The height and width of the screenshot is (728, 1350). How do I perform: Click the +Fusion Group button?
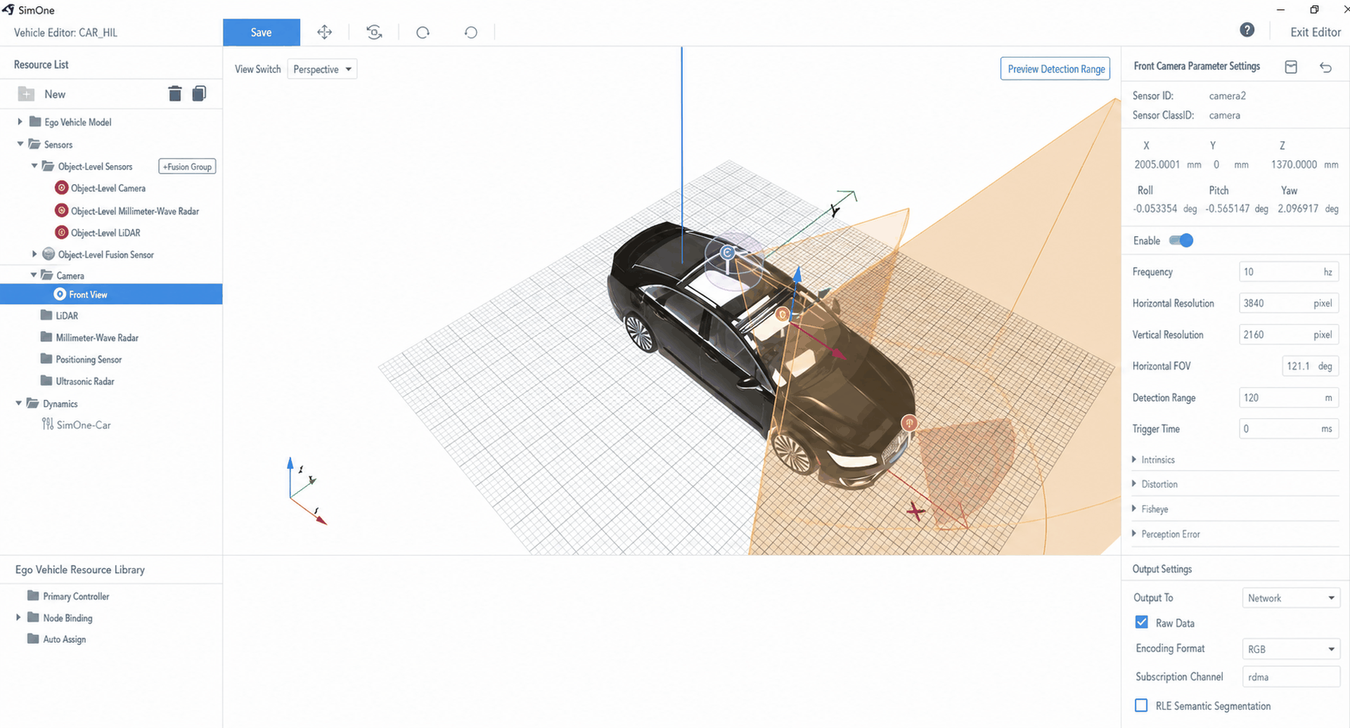[187, 167]
